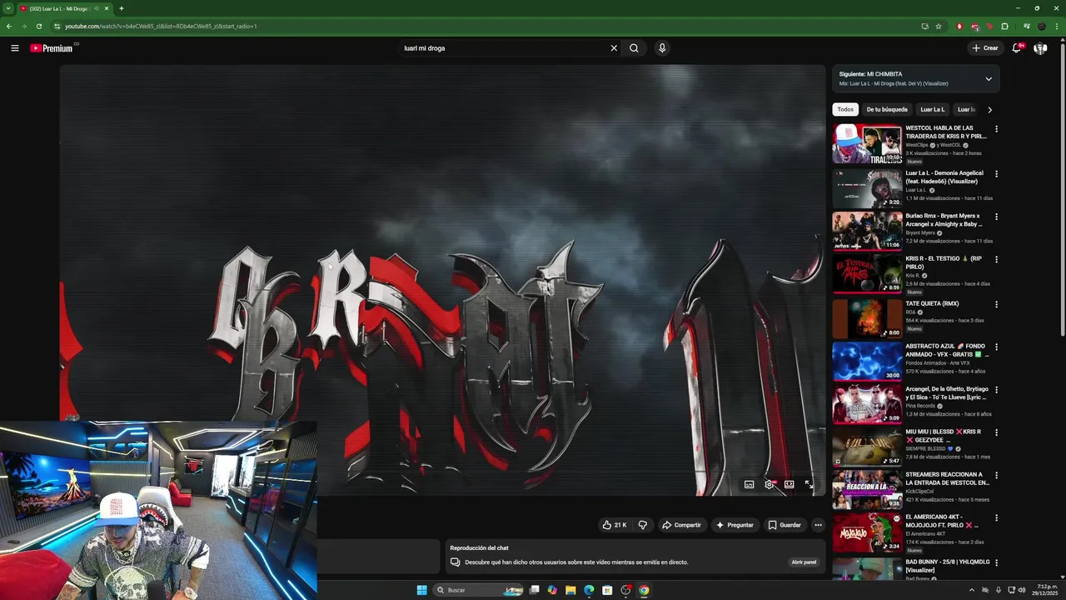Open options for KRIS R - EL TESTIGO video
This screenshot has height=600, width=1066.
click(x=996, y=259)
